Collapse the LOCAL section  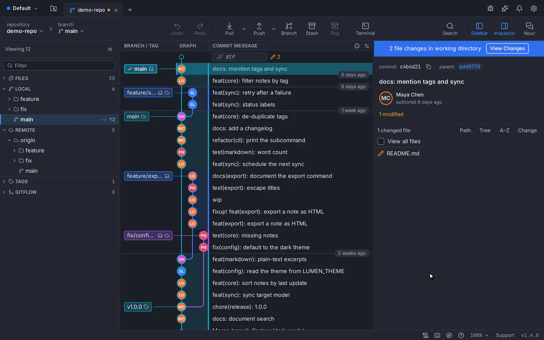click(x=4, y=89)
